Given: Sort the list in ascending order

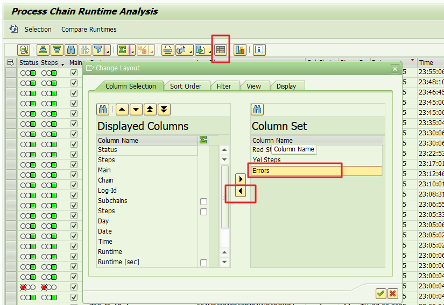Looking at the screenshot, I should click(x=43, y=50).
